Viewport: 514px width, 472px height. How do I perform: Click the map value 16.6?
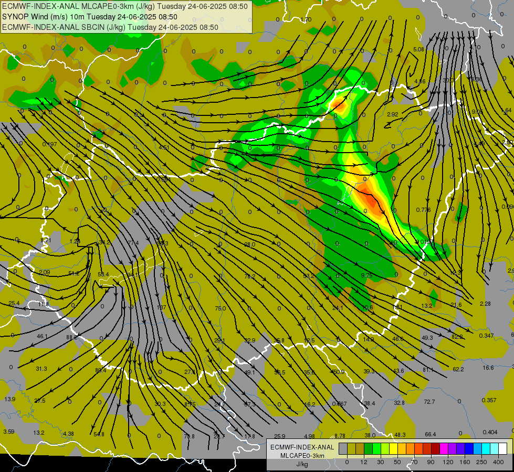click(x=488, y=368)
